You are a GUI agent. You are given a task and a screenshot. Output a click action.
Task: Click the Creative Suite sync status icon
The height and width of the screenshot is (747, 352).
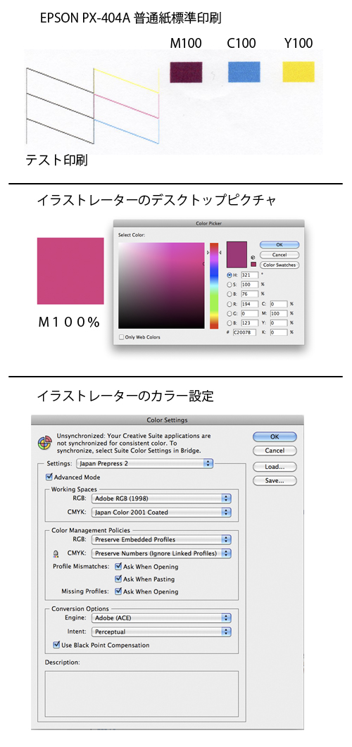[x=44, y=443]
